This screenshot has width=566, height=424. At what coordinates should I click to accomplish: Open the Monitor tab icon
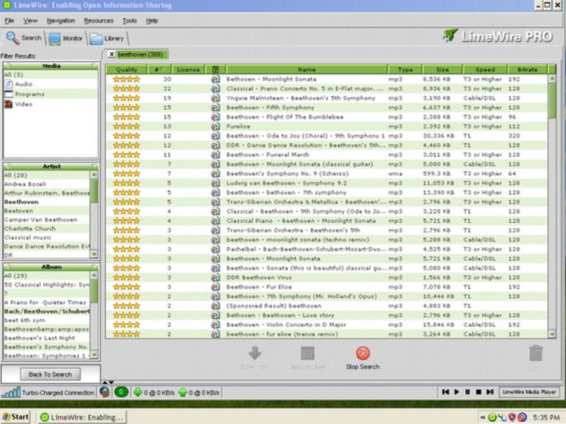(x=54, y=39)
